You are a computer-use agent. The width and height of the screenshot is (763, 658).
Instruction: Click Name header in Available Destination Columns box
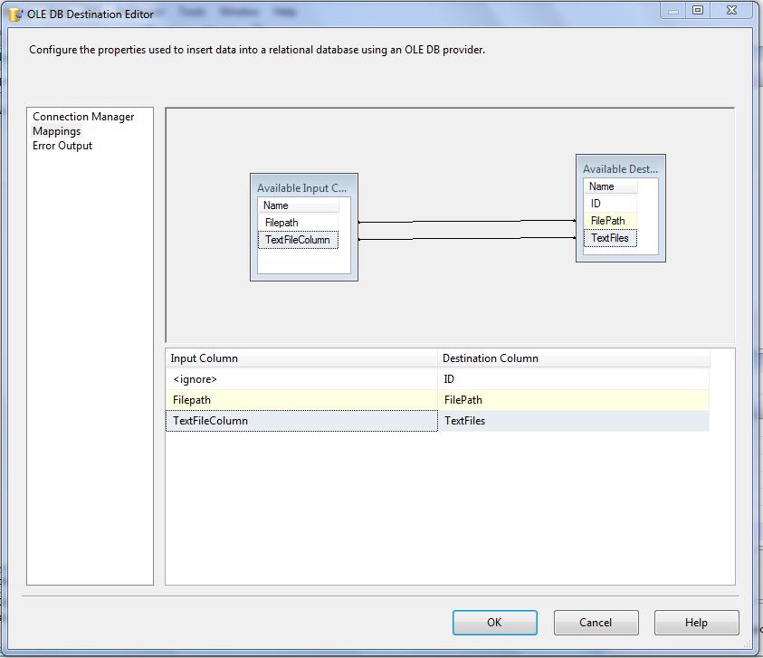coord(602,186)
